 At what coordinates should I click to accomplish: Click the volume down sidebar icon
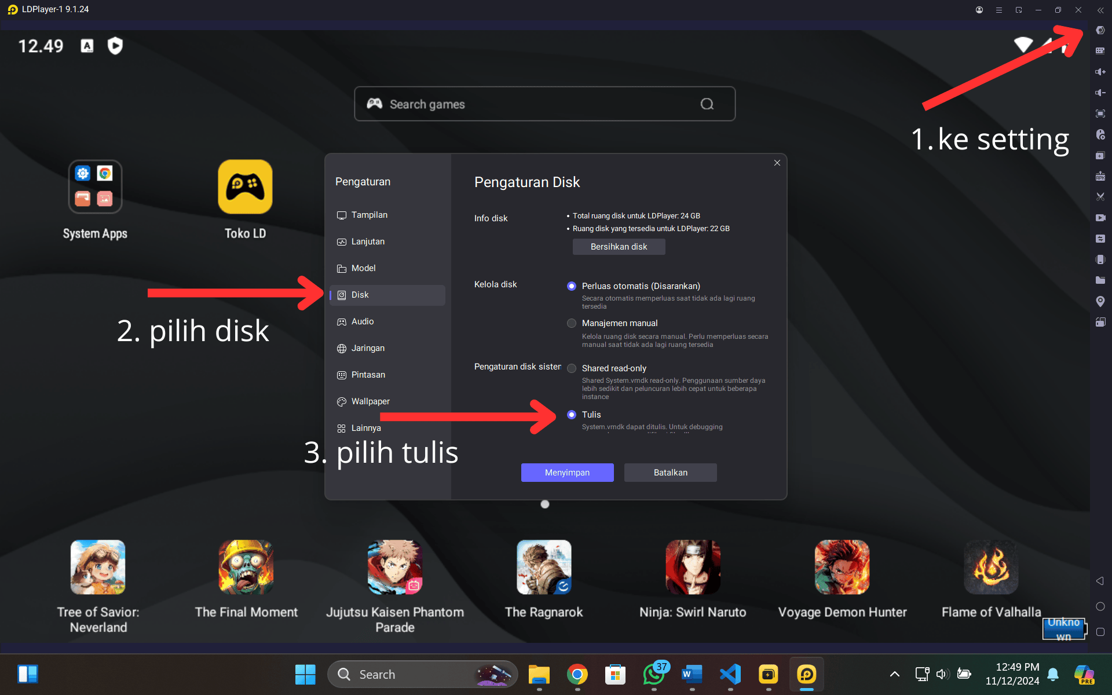point(1100,93)
